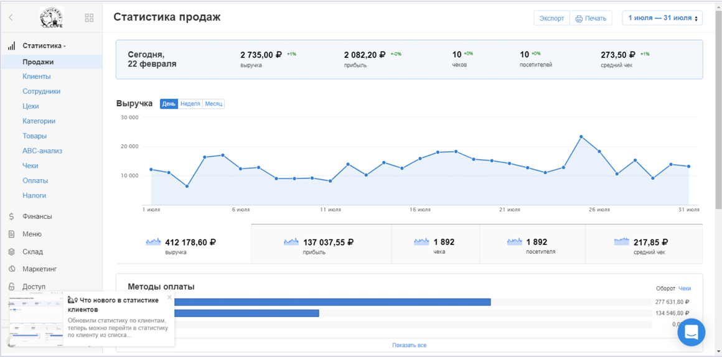
Task: Click the Warehouse layers icon
Action: point(11,252)
